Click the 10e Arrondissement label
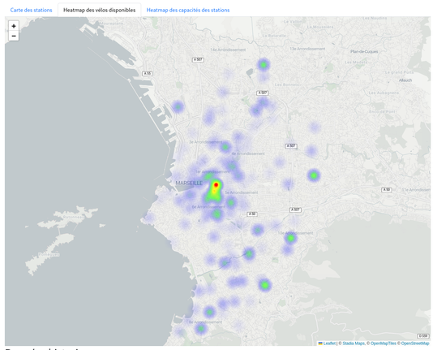The image size is (433, 350). [x=295, y=233]
